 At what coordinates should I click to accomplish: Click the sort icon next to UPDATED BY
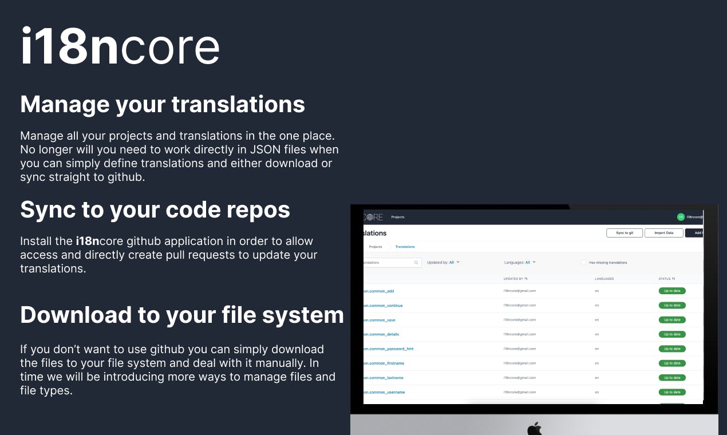click(x=526, y=279)
